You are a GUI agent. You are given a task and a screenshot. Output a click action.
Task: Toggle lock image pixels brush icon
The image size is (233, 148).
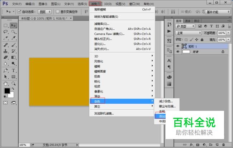[191, 40]
